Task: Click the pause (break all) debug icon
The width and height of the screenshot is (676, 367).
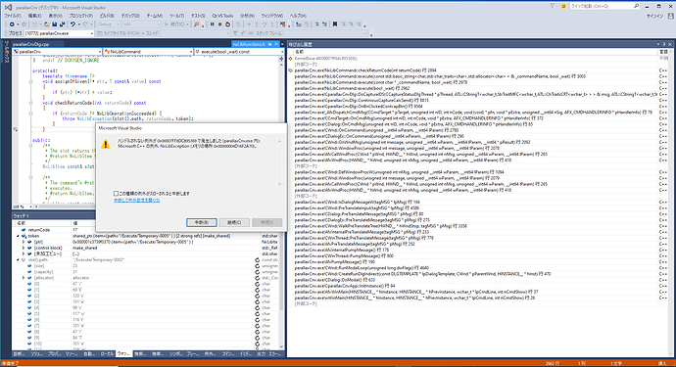Action: pyautogui.click(x=212, y=24)
